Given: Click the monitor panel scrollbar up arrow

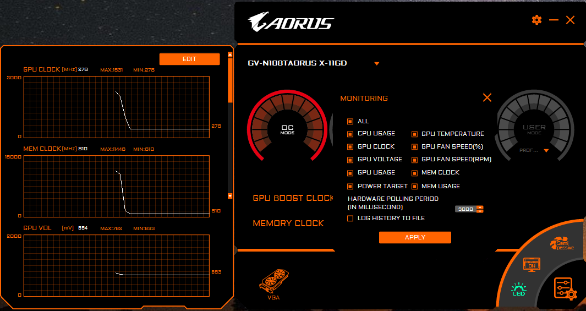Looking at the screenshot, I should (x=230, y=55).
